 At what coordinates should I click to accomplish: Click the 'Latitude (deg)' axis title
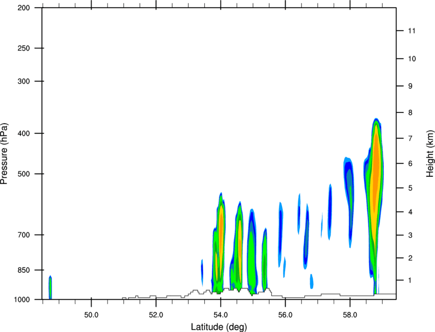click(x=219, y=327)
